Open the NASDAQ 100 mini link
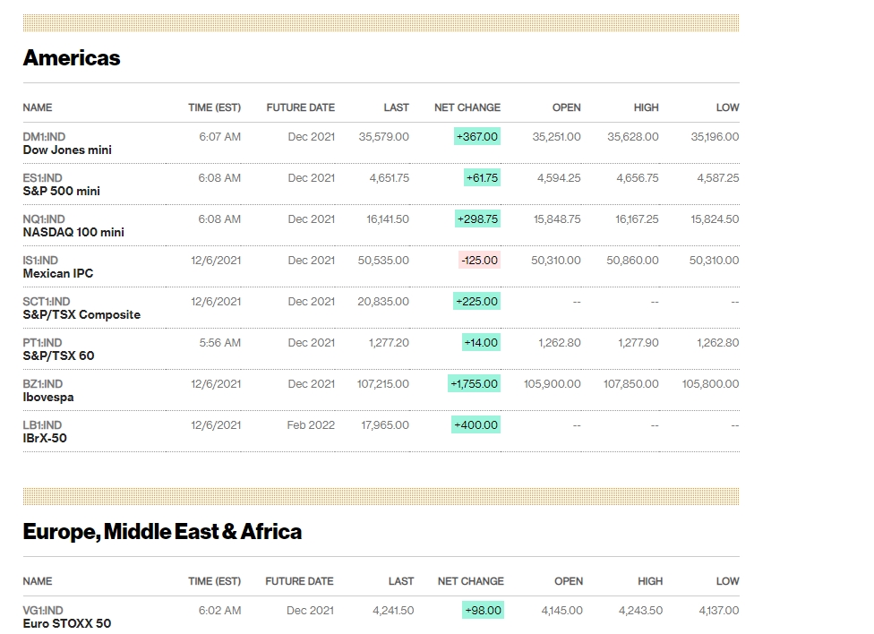 (73, 233)
